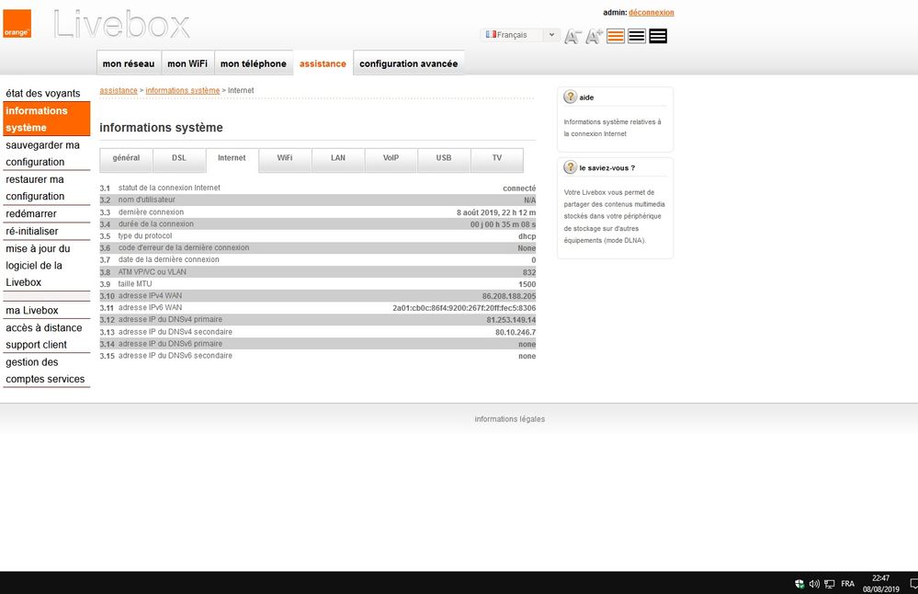The image size is (918, 594).
Task: Click the 'statut de la connexion Internet' row label
Action: pyautogui.click(x=169, y=188)
